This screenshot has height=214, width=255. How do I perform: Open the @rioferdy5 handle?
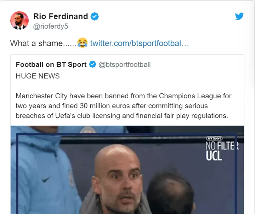tap(51, 26)
